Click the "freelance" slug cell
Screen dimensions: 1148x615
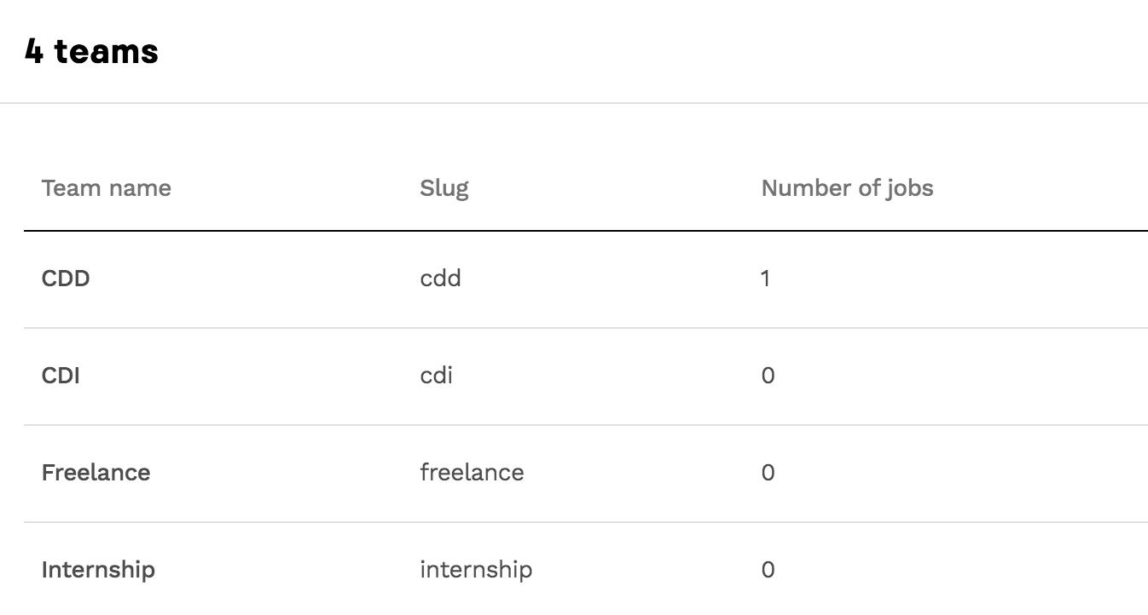pos(472,473)
